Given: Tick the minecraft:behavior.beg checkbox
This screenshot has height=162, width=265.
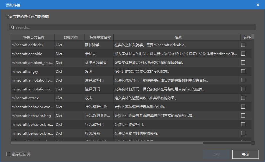Looking at the screenshot, I should pos(243,115).
